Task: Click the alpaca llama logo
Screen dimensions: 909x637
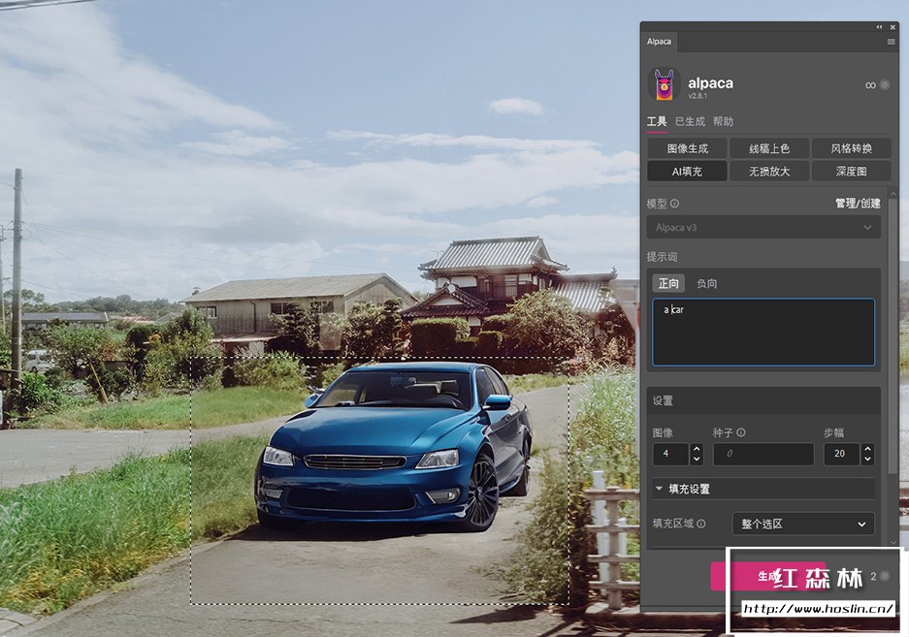Action: click(x=665, y=84)
